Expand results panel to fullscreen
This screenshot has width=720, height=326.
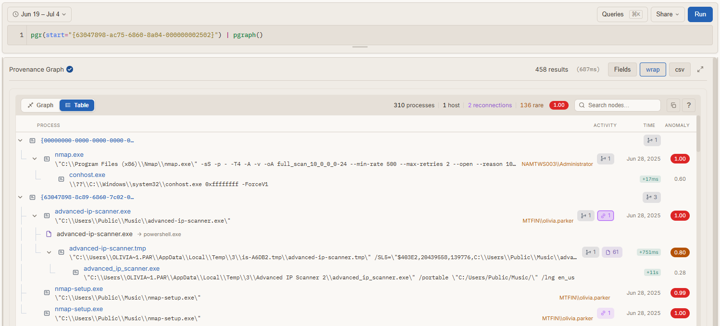[700, 69]
